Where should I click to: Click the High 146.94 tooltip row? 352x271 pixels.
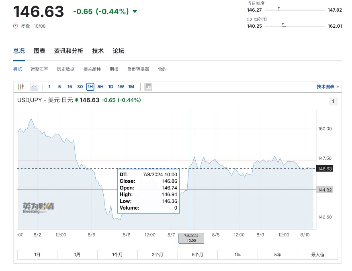pyautogui.click(x=148, y=194)
